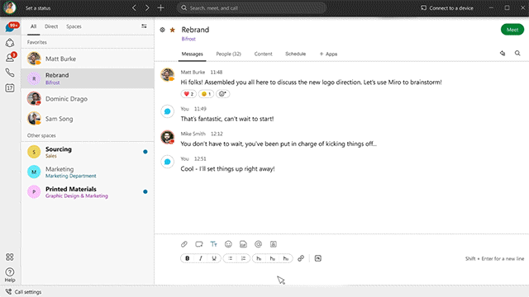Open threads reply icon at top right

click(x=503, y=53)
